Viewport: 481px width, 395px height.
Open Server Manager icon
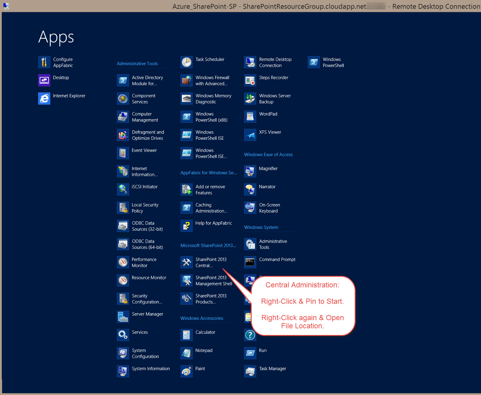click(x=123, y=317)
